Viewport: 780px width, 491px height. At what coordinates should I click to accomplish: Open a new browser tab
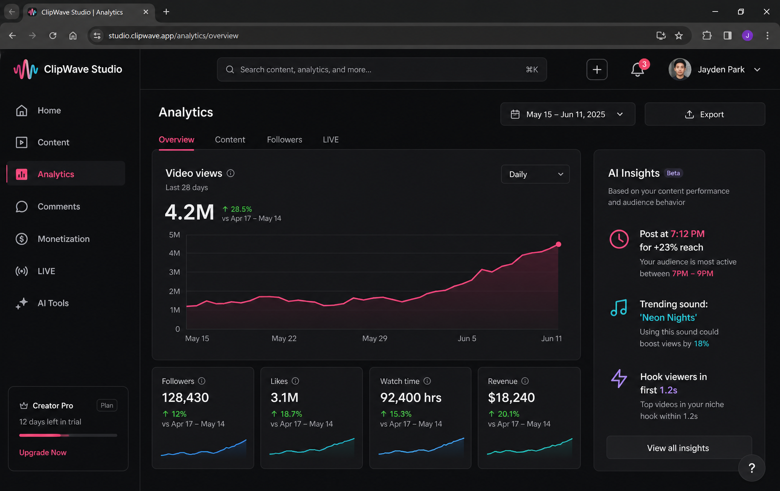coord(166,12)
